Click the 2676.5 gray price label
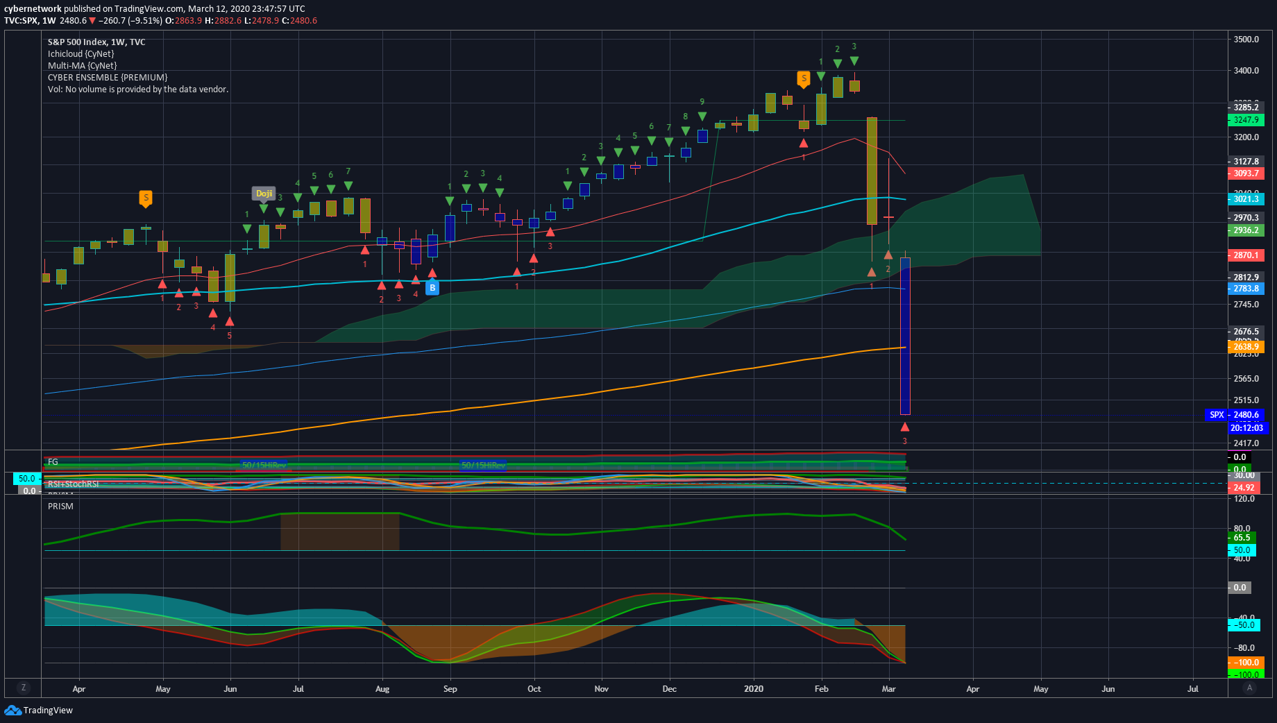 tap(1246, 331)
